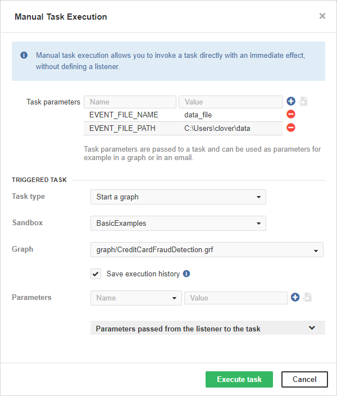Screen dimensions: 337x396
Task: Add a new task parameter with plus icon
Action: [291, 101]
